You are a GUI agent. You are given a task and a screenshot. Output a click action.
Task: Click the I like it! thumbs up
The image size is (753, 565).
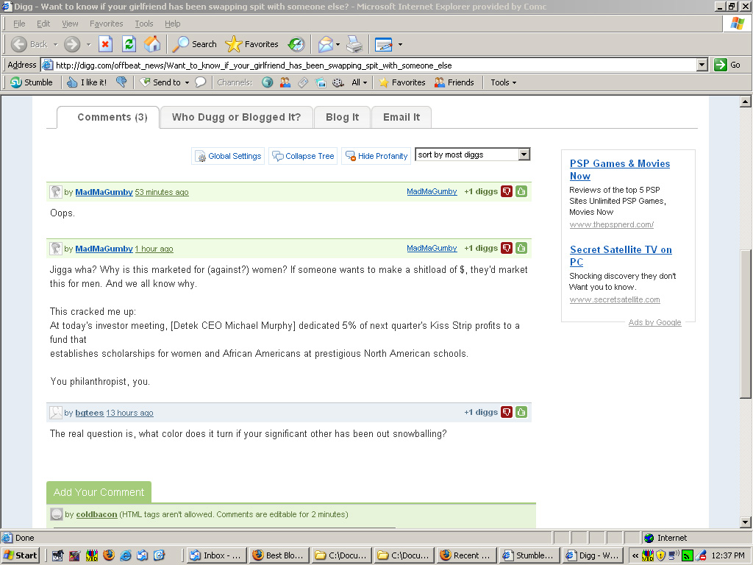[x=87, y=82]
